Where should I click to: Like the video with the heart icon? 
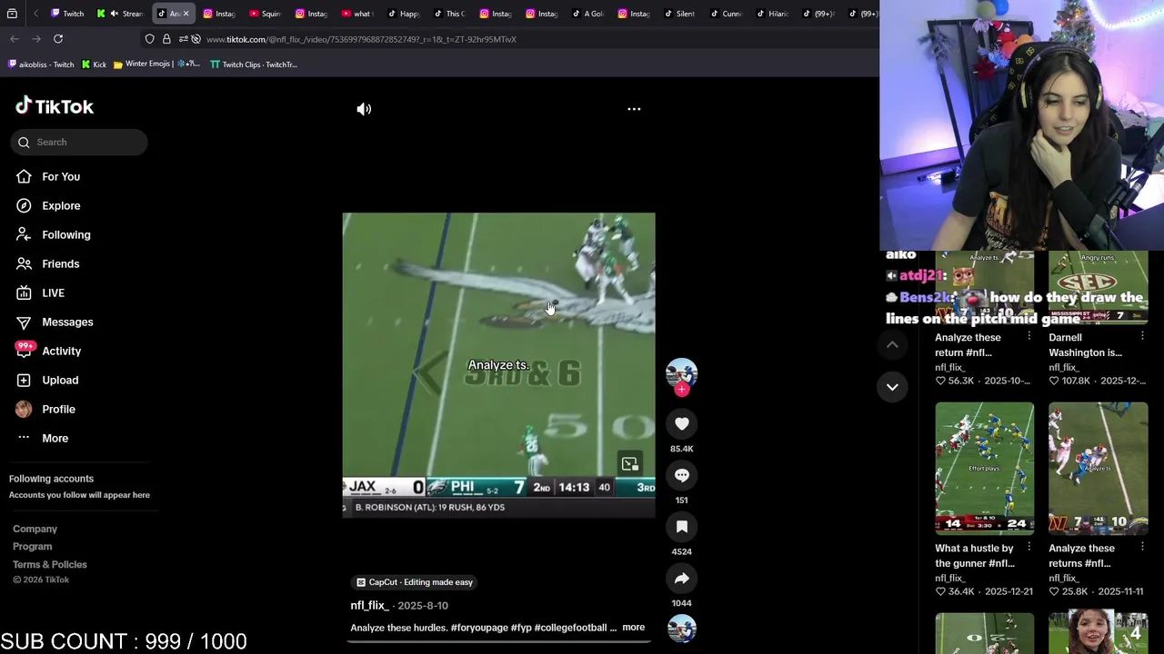tap(681, 423)
